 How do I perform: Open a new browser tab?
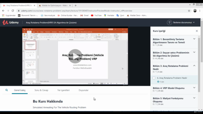[x=75, y=5]
